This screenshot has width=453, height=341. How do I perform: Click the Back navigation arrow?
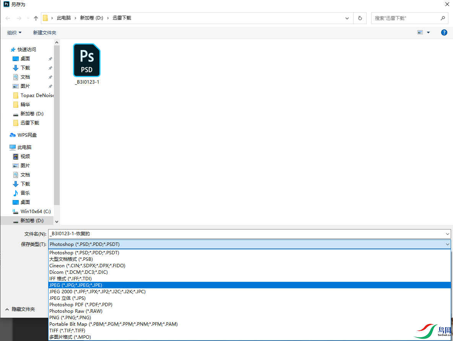[8, 18]
